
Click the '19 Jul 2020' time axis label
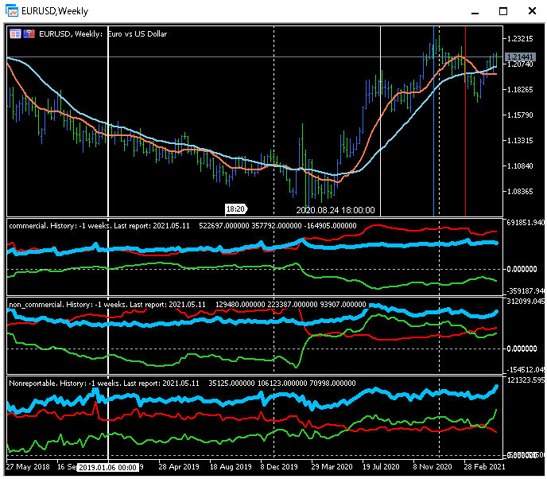click(x=381, y=467)
